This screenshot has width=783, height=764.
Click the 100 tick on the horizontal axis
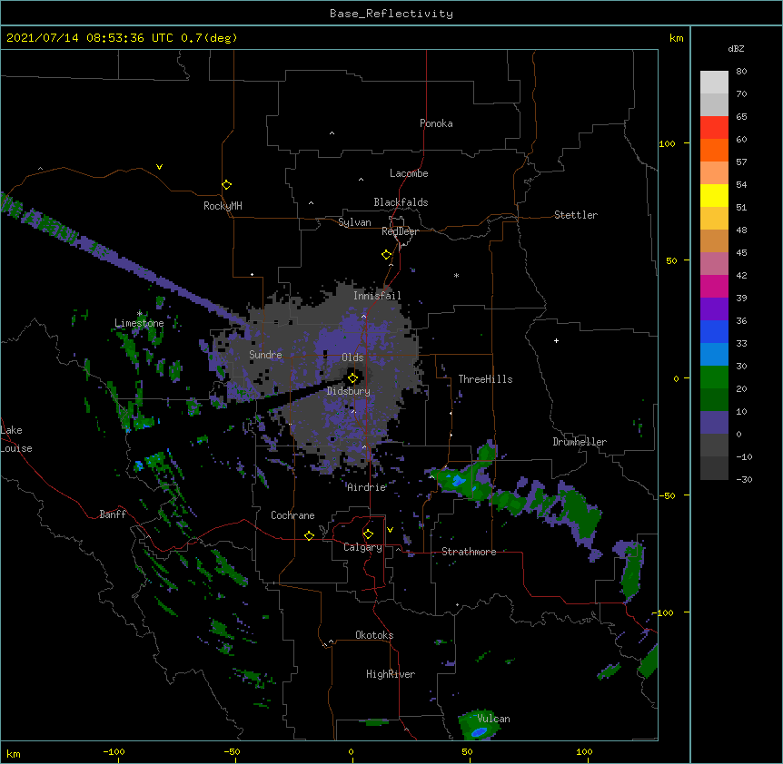point(584,751)
